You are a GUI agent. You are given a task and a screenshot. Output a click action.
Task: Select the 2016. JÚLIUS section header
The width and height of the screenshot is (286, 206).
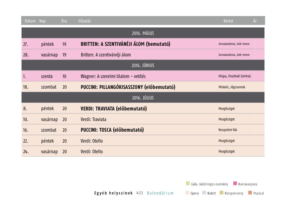[143, 98]
